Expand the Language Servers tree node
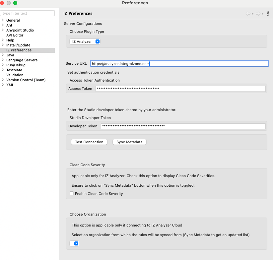The width and height of the screenshot is (273, 260). [x=3, y=60]
